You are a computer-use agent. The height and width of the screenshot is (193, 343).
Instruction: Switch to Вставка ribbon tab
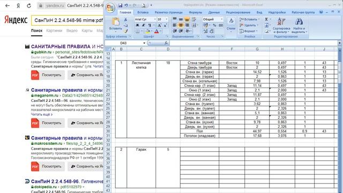click(x=143, y=12)
